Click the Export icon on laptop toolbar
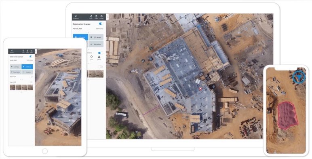Image resolution: width=312 pixels, height=159 pixels. (96, 16)
